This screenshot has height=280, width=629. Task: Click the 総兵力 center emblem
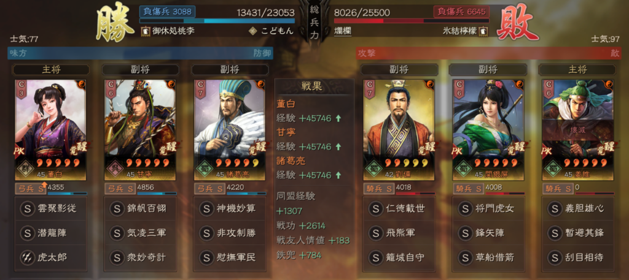click(314, 21)
